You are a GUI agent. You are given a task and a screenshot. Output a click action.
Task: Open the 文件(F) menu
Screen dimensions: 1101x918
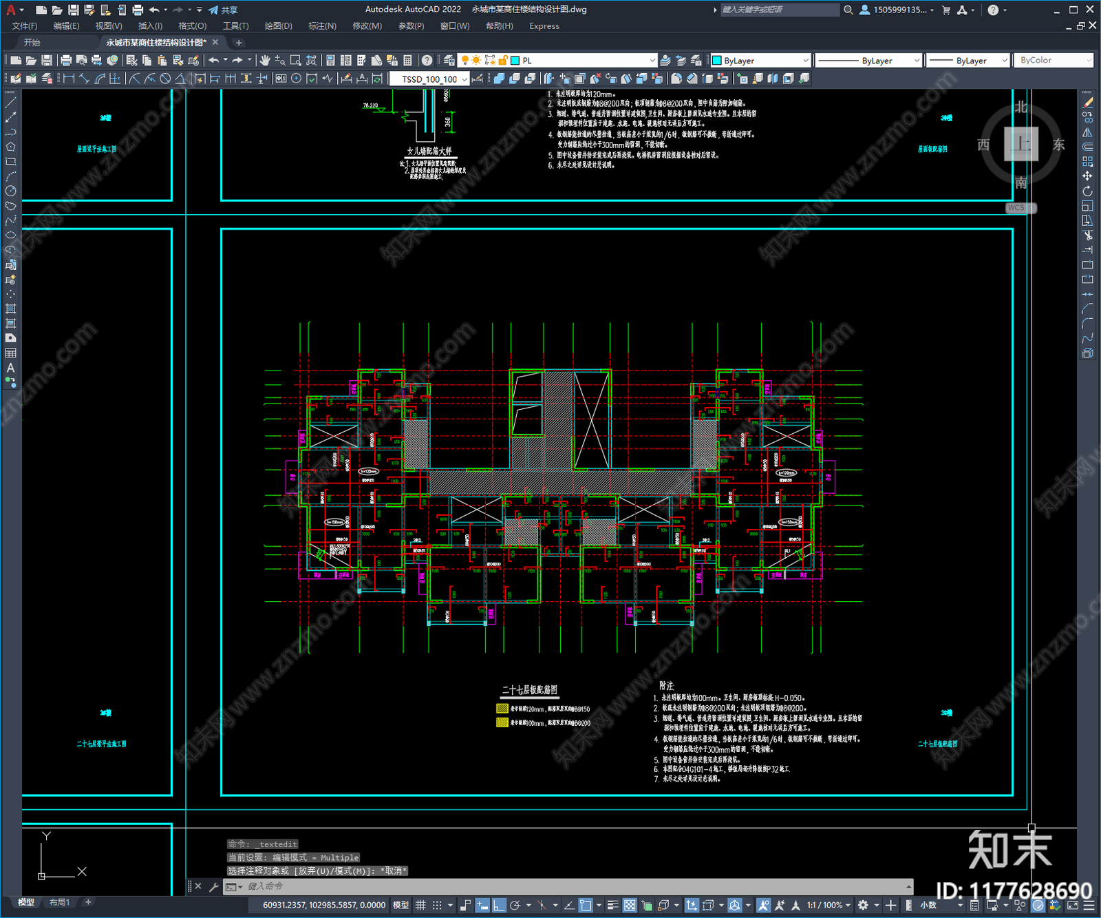pyautogui.click(x=25, y=26)
